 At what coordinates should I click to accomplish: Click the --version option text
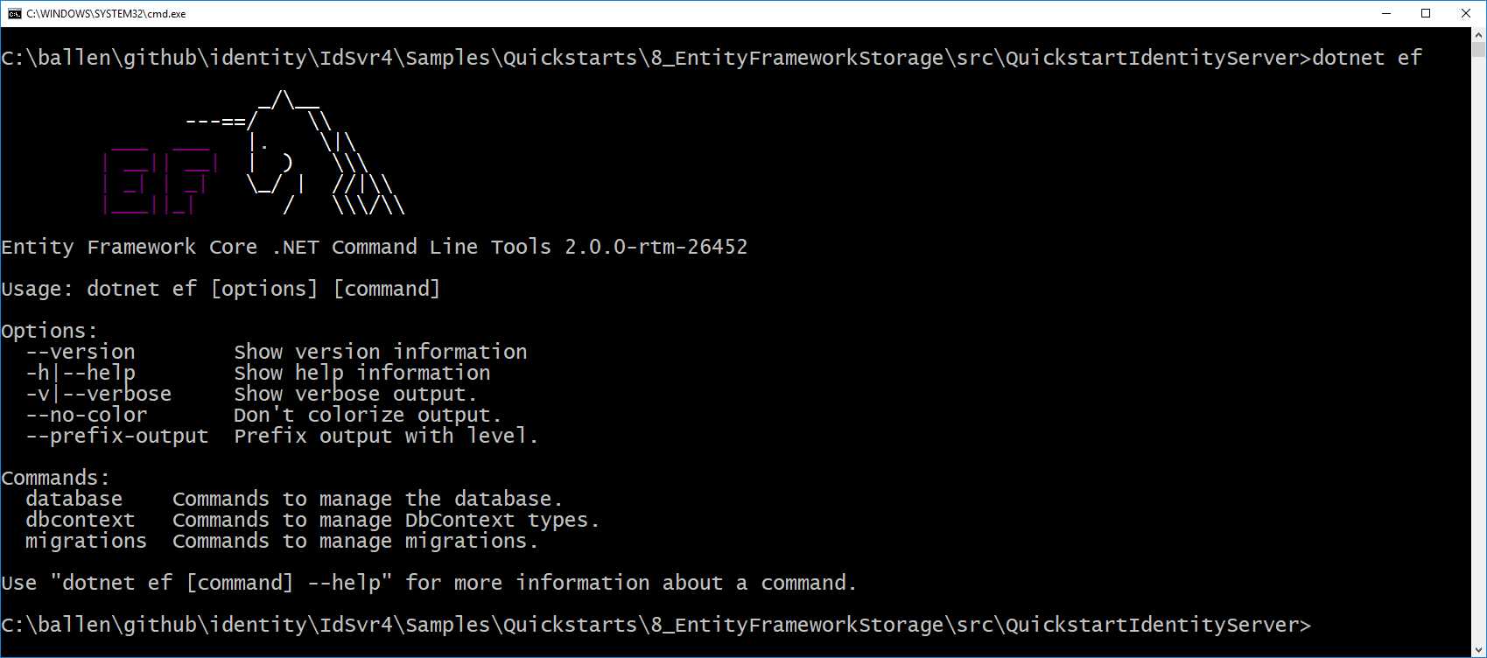coord(81,352)
